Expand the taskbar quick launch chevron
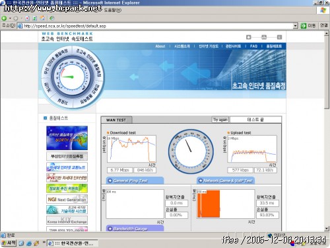330x248 pixels. coord(44,242)
